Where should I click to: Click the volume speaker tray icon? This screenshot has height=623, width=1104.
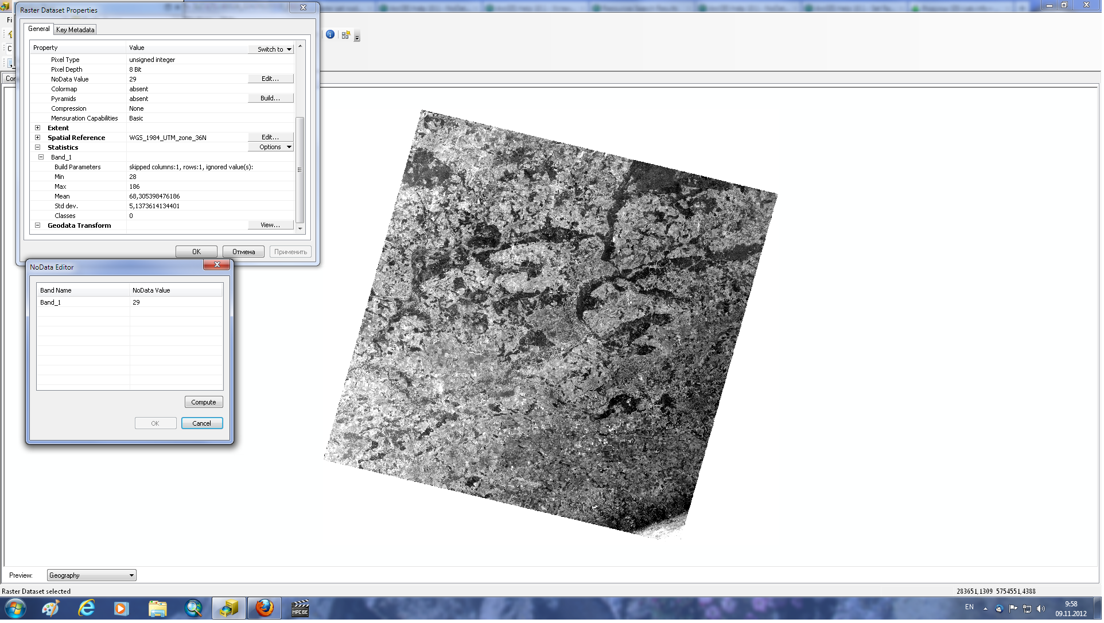(x=1041, y=609)
